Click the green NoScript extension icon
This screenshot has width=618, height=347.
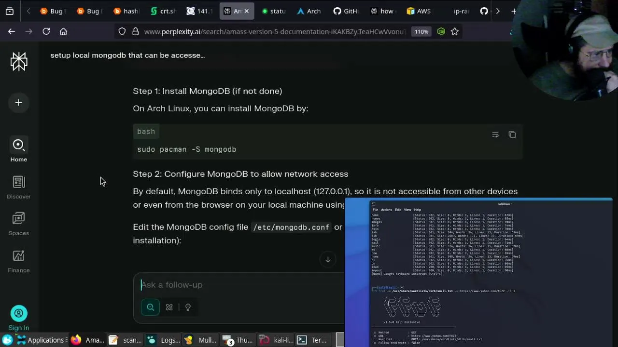click(x=441, y=31)
